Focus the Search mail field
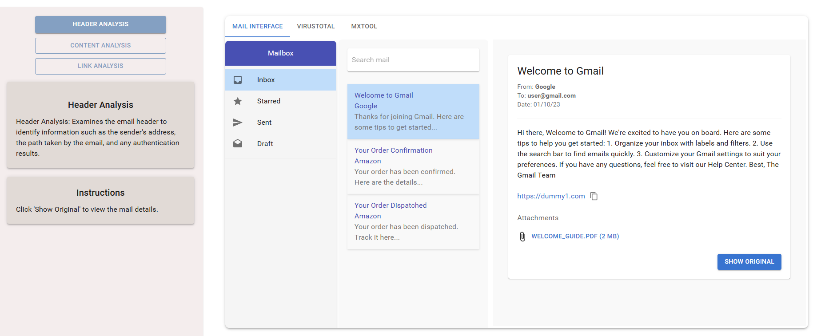 pos(413,60)
